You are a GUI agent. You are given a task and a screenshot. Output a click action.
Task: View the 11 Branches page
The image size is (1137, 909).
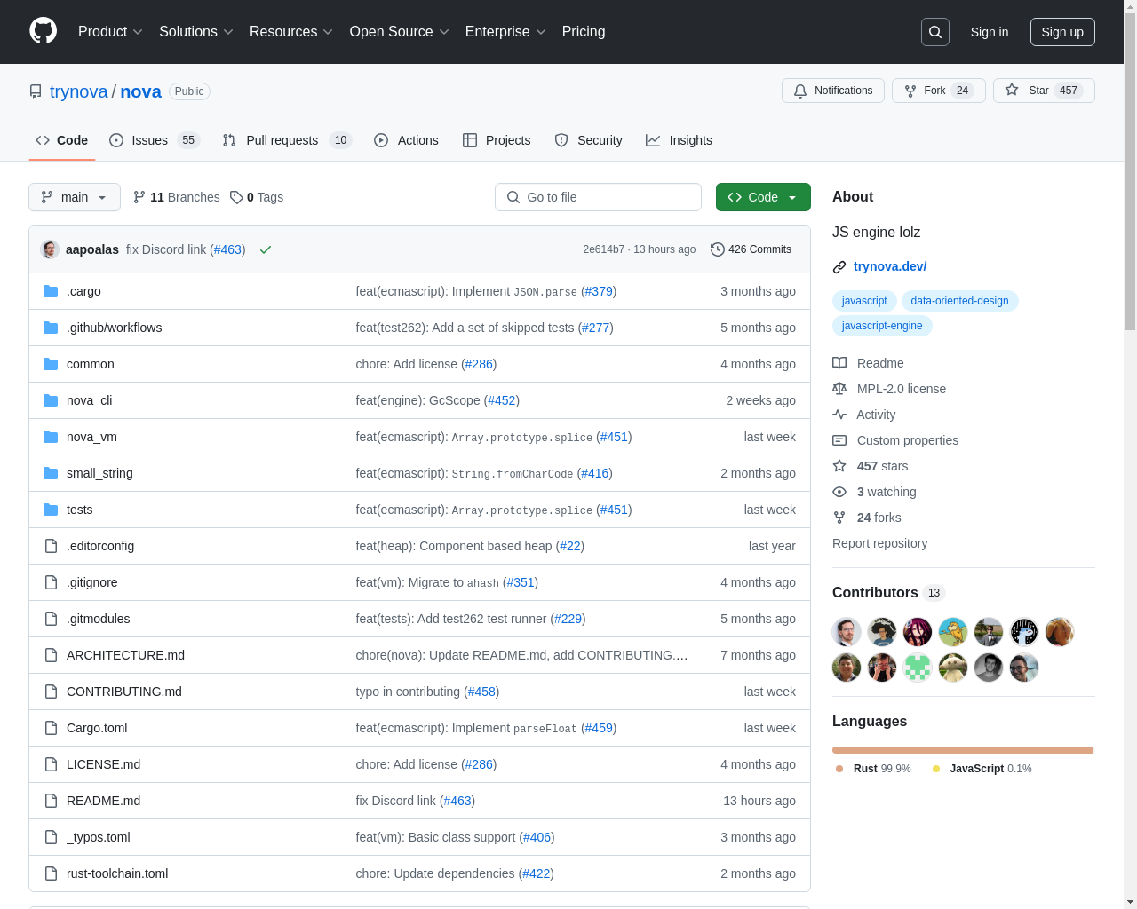point(176,197)
